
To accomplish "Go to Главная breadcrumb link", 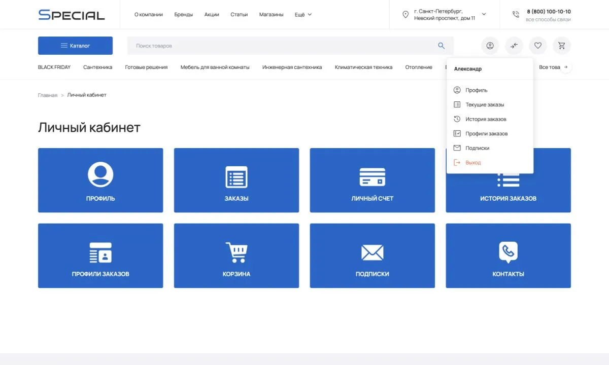I will (48, 95).
